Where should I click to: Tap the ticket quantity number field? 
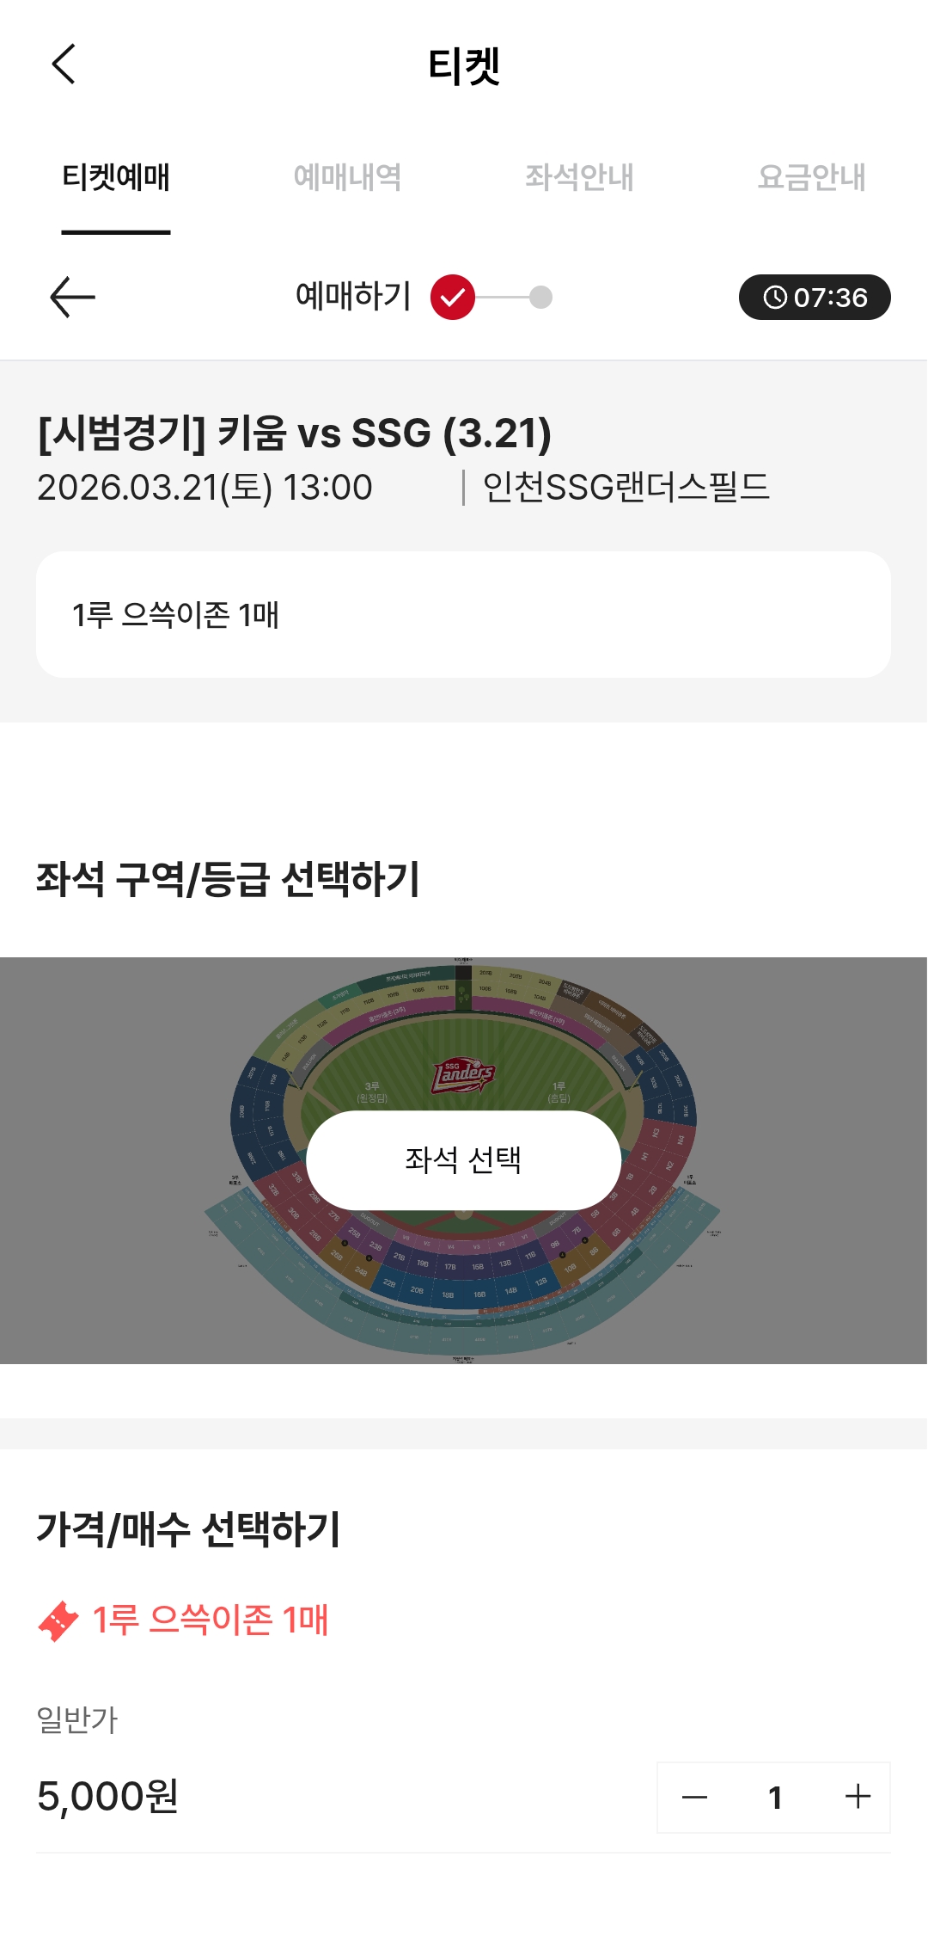click(775, 1797)
